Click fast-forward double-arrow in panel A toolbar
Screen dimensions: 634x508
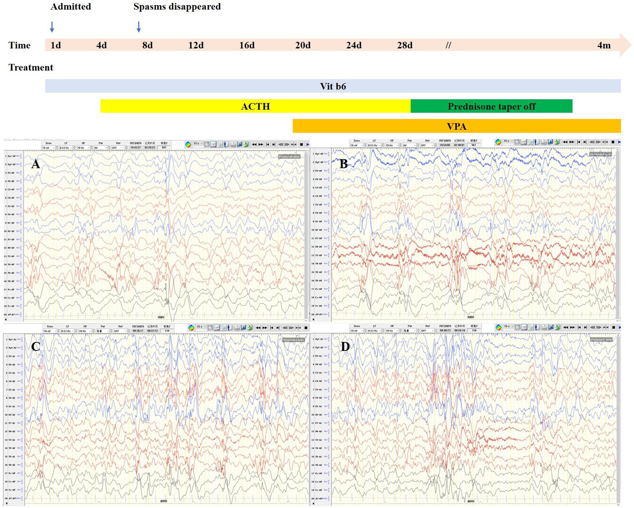coord(261,144)
